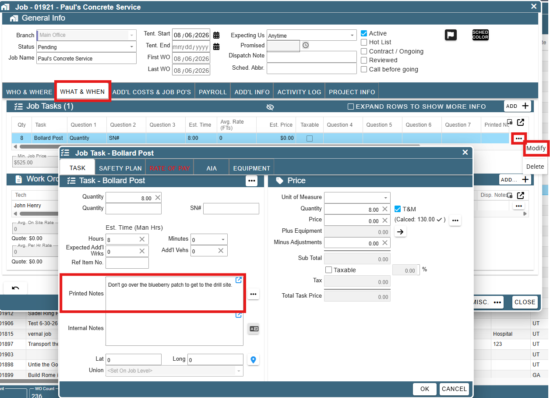
Task: Open three-dot menu on John Henry row
Action: pos(519,206)
